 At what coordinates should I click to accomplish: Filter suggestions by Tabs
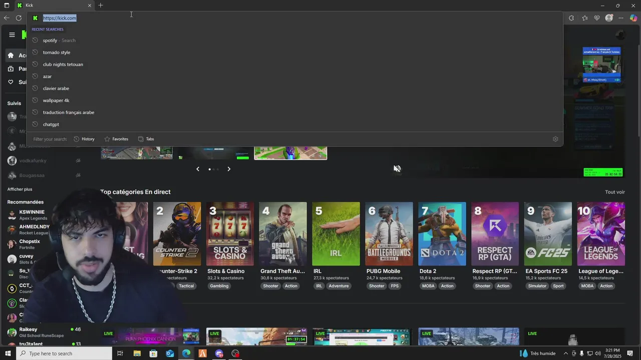tap(146, 139)
